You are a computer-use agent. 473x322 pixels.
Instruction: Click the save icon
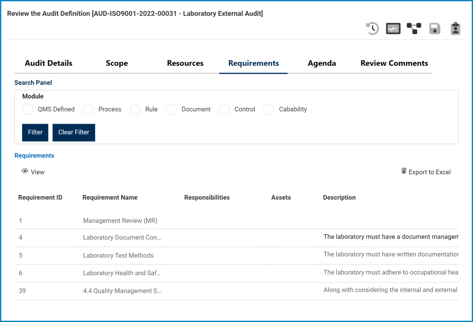(434, 28)
